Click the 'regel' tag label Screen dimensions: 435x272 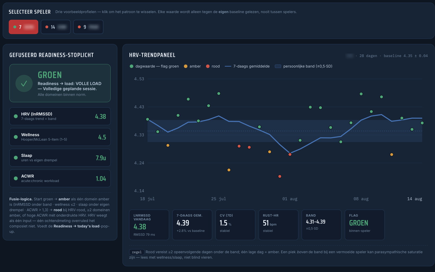tap(137, 252)
